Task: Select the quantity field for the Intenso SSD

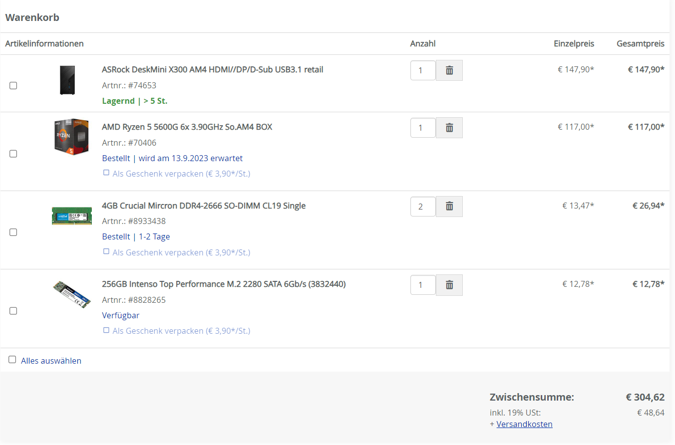Action: (x=423, y=284)
